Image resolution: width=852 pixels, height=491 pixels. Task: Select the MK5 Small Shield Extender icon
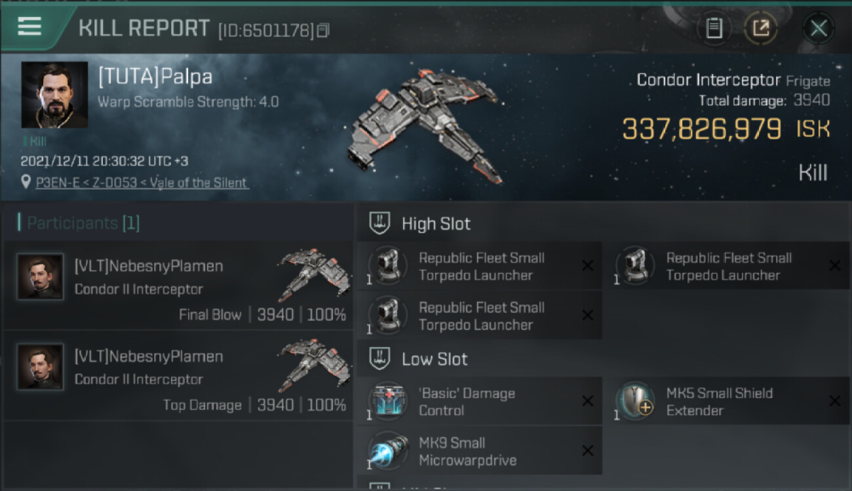point(635,401)
